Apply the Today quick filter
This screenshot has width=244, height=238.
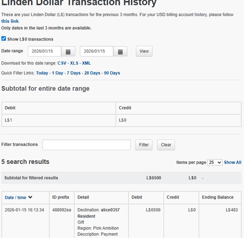click(42, 73)
